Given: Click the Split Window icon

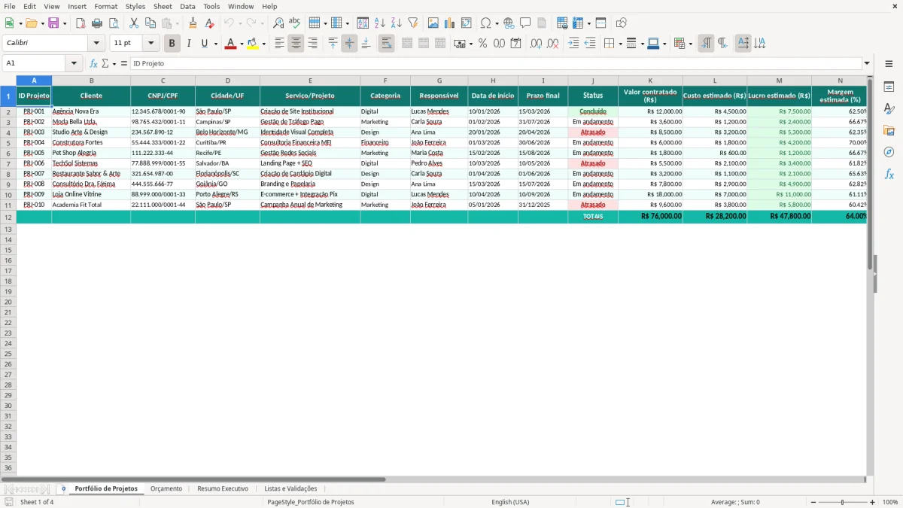Looking at the screenshot, I should 601,23.
